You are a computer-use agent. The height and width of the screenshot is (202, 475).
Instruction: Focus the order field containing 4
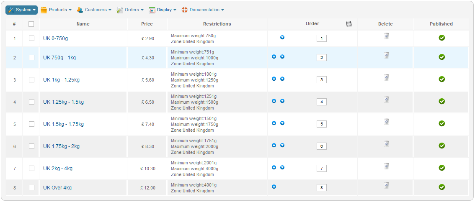click(x=321, y=102)
